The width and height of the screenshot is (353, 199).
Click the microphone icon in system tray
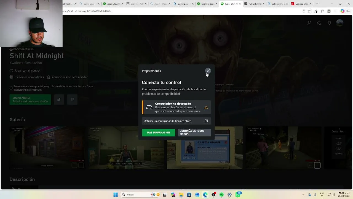tap(315, 195)
